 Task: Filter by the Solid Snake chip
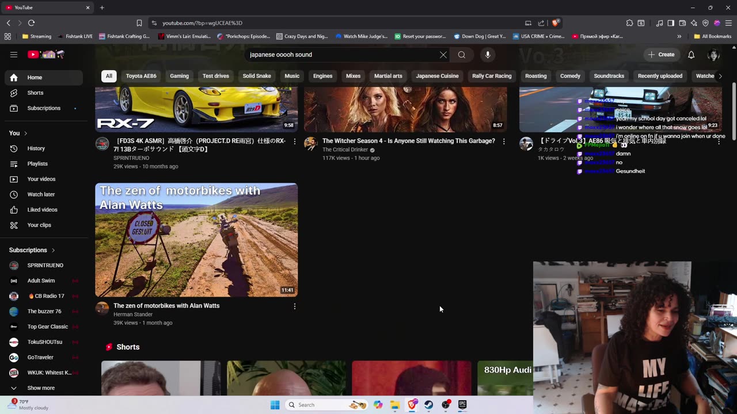tap(257, 76)
